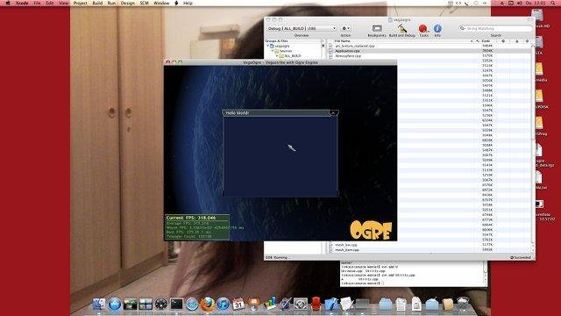Click the String Matching search field

coord(495,28)
